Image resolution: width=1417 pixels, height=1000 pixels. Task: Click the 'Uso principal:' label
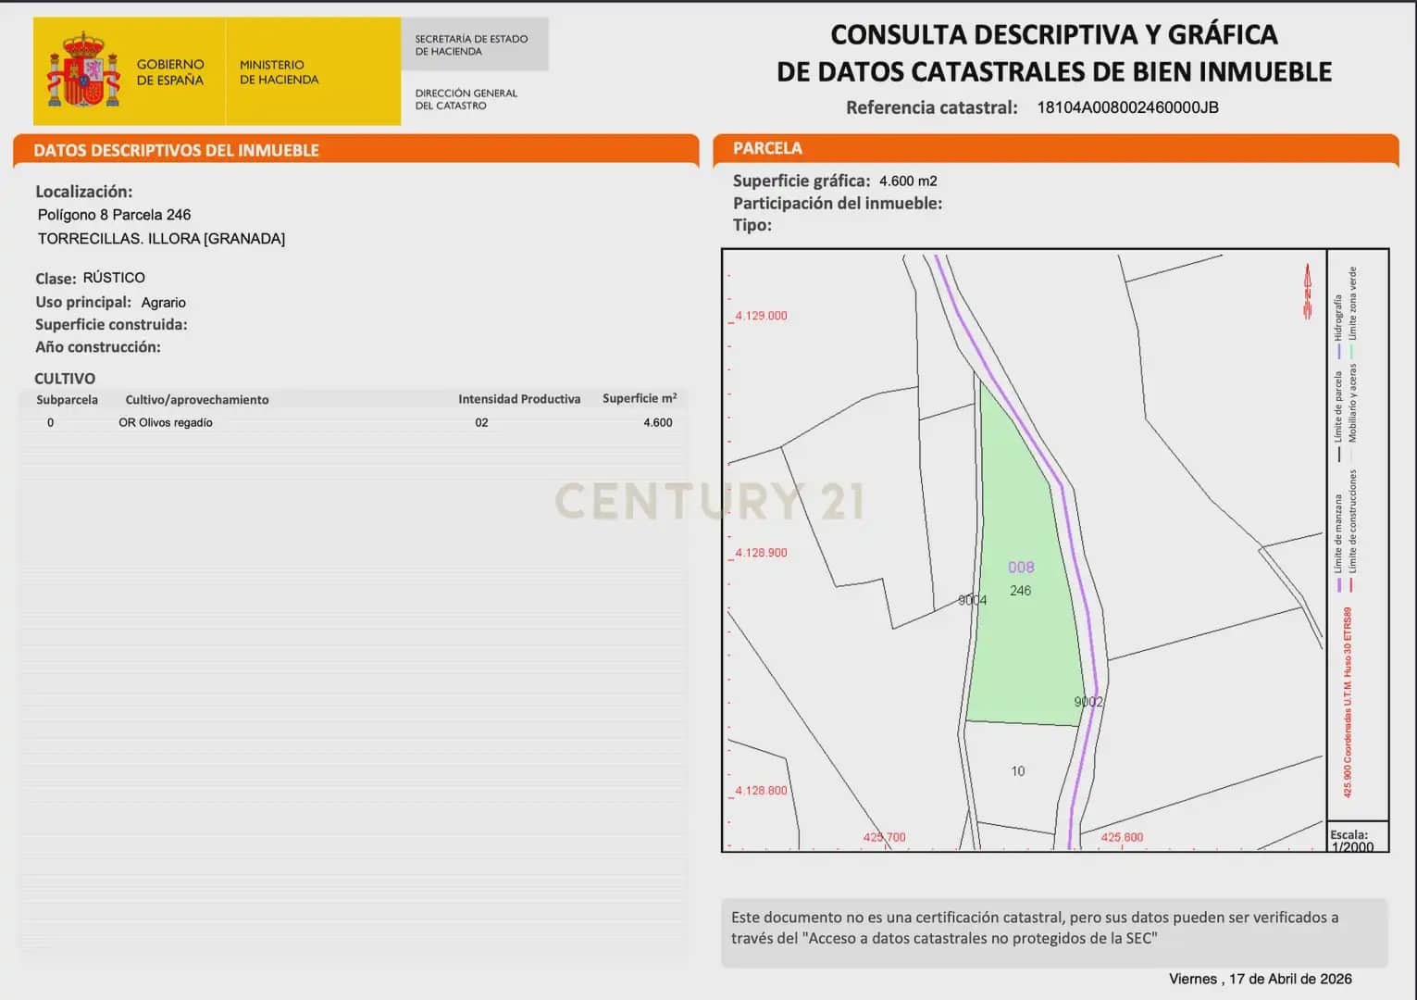[83, 302]
